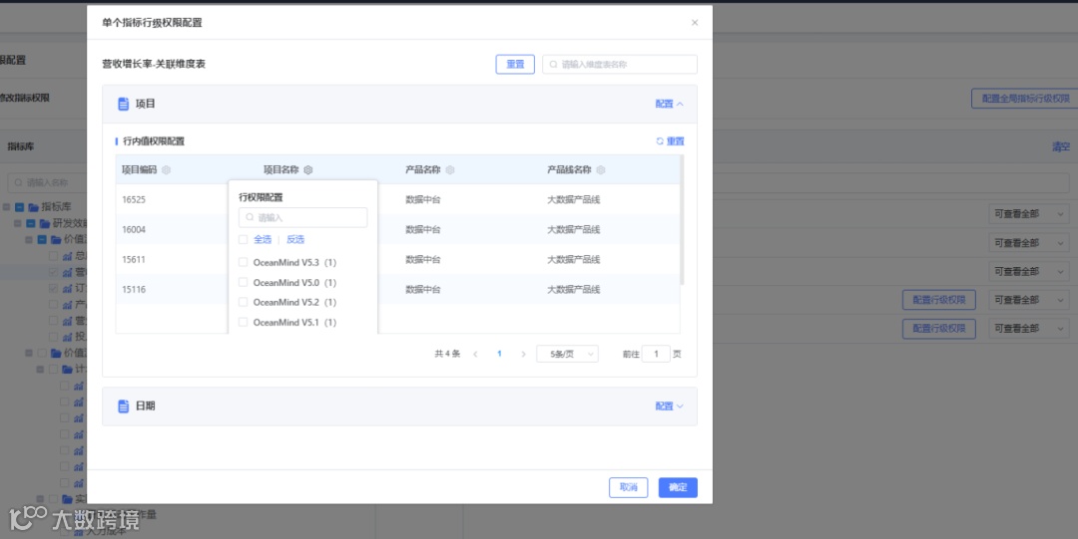Toggle the 指标库 root node checkbox
The width and height of the screenshot is (1078, 539).
pos(19,206)
